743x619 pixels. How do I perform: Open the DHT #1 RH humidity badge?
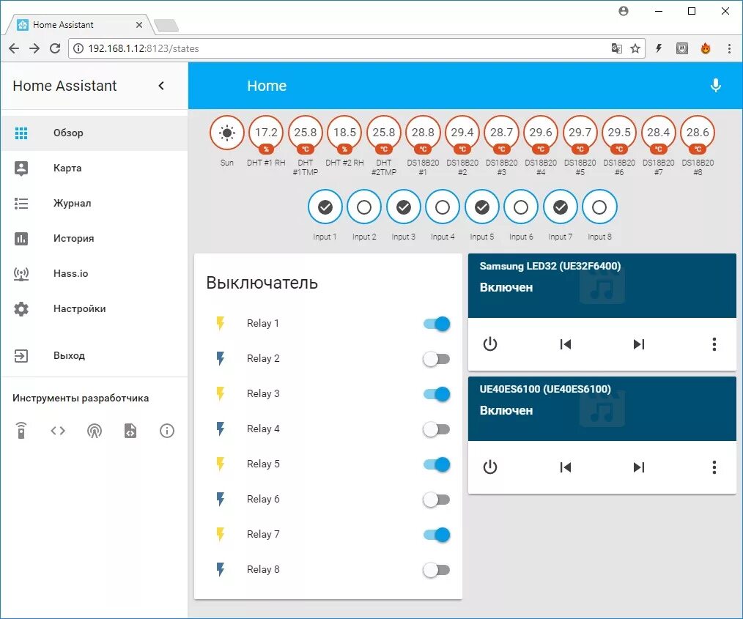266,134
